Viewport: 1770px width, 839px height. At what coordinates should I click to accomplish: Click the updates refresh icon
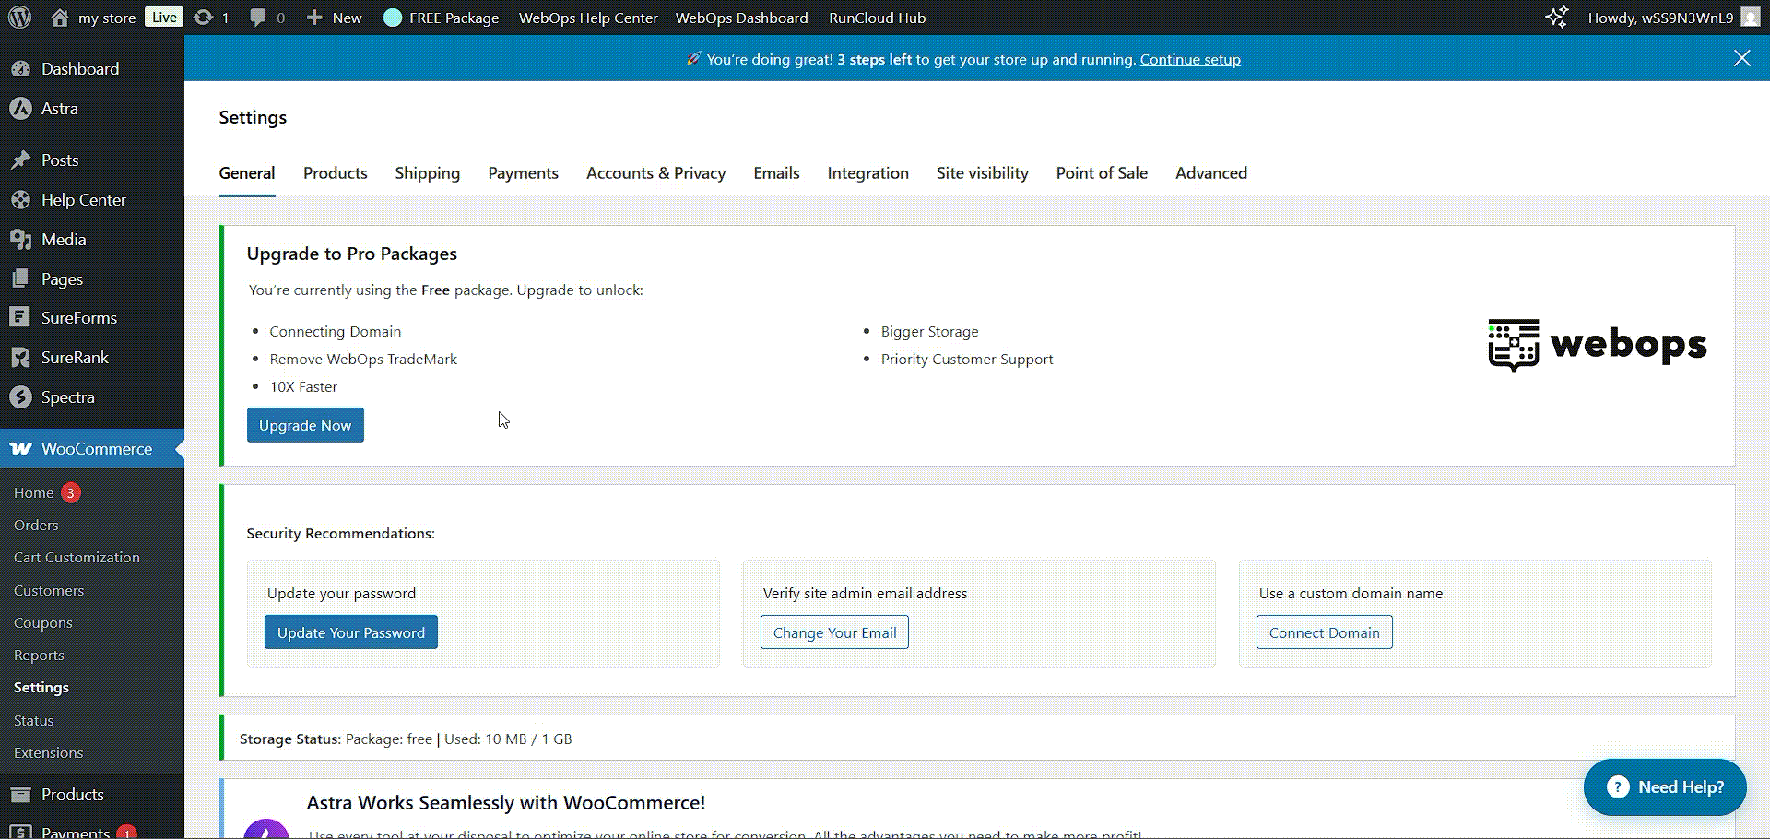pyautogui.click(x=203, y=18)
